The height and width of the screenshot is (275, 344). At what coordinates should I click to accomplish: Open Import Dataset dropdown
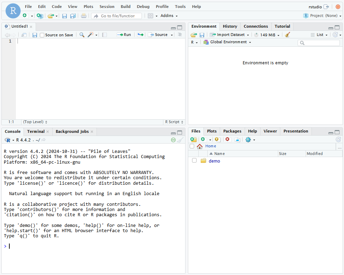(229, 35)
